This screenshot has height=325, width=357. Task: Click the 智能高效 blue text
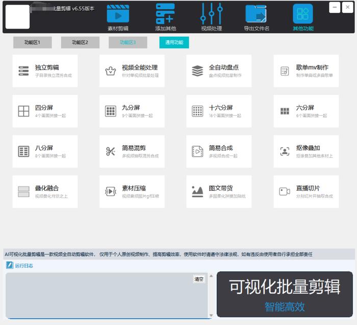[285, 307]
